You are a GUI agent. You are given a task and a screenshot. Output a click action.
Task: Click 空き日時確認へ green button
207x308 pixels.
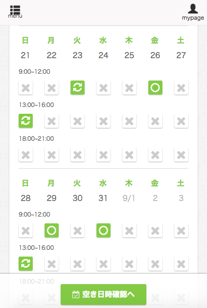(x=103, y=294)
